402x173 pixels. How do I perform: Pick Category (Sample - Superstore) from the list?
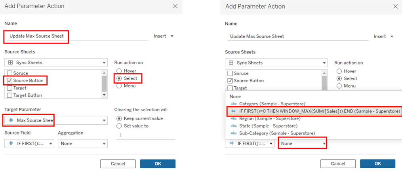point(272,104)
